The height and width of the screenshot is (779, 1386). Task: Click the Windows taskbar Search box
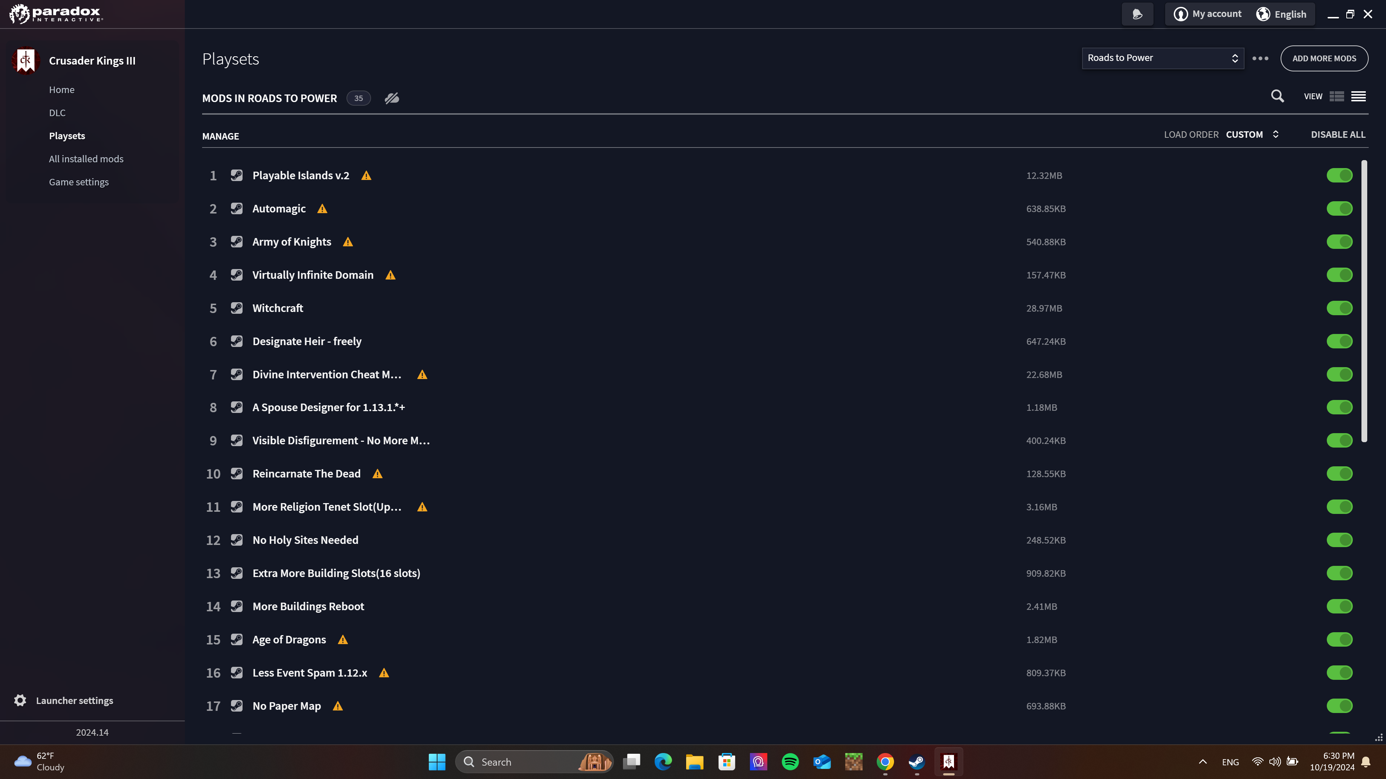click(534, 762)
